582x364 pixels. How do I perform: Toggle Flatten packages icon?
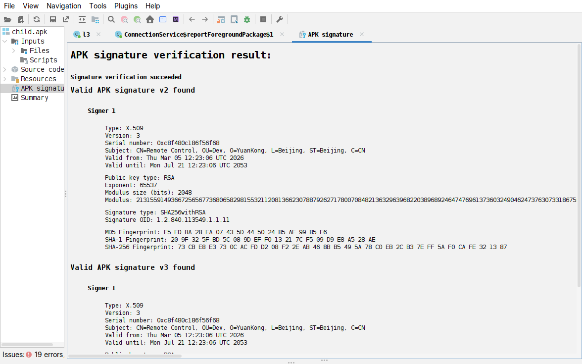96,19
